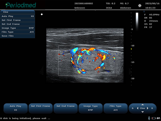The height and width of the screenshot is (121, 161).
Task: Select Image Type BMP menu row
Action: (x=18, y=28)
